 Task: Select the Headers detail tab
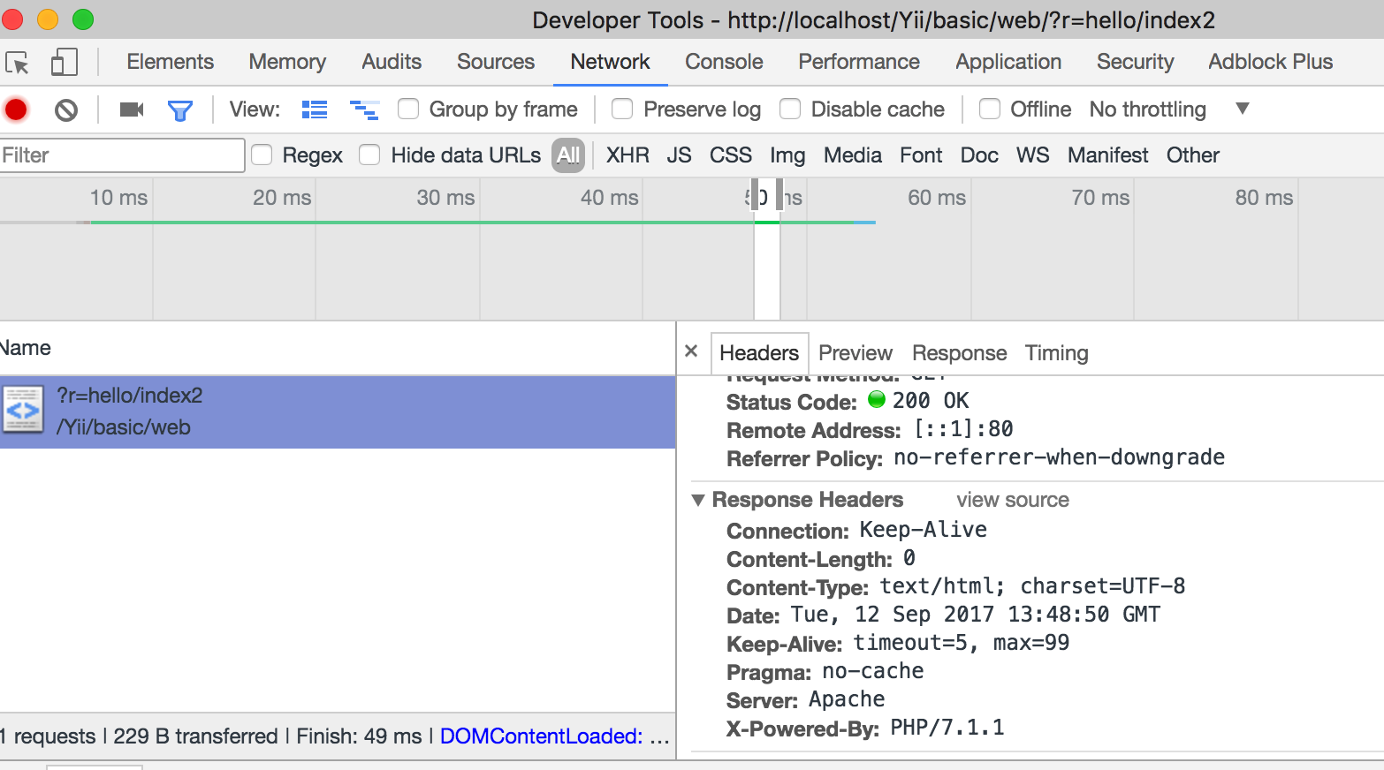pyautogui.click(x=759, y=353)
